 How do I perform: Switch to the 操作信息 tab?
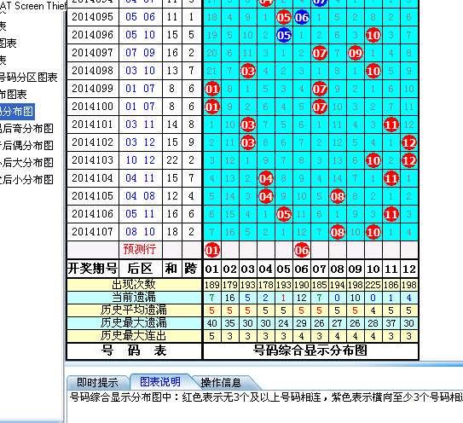point(221,383)
